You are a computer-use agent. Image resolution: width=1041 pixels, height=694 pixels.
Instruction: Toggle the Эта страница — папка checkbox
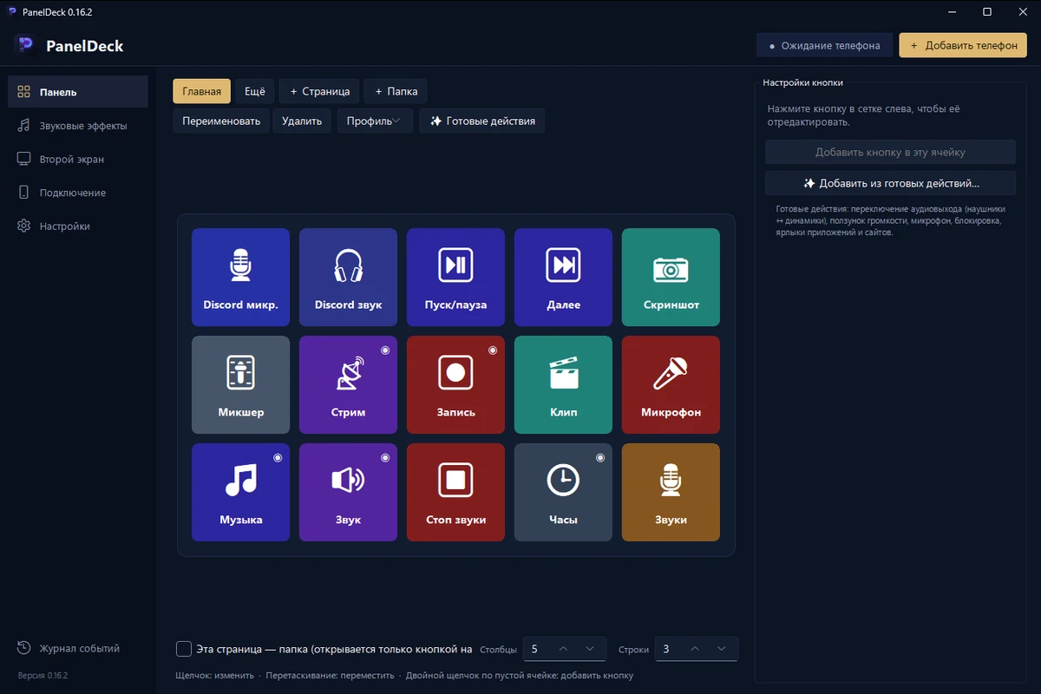184,649
